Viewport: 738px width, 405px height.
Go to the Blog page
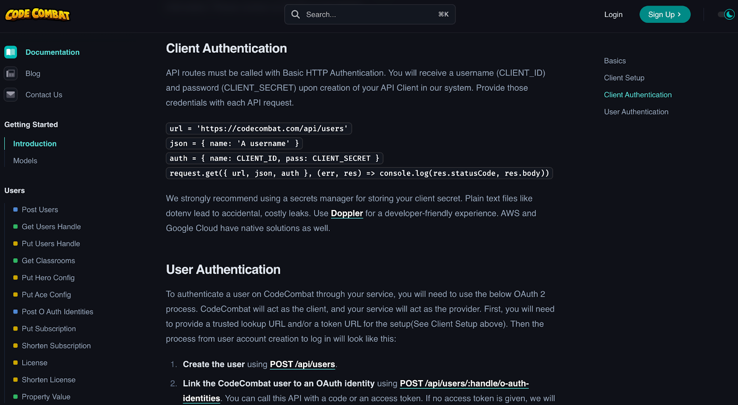coord(33,73)
